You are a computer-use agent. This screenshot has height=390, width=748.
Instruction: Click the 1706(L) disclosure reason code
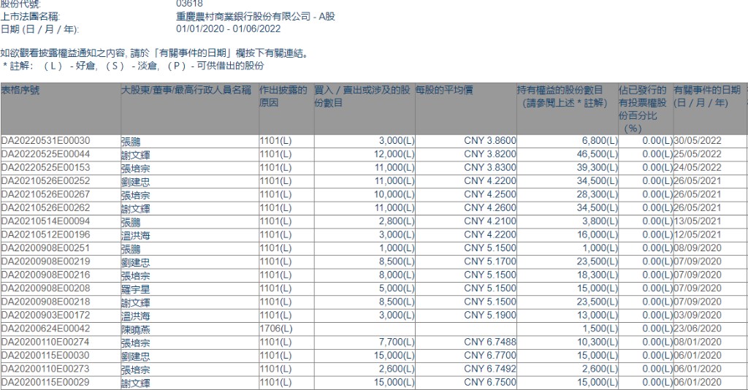[x=275, y=329]
